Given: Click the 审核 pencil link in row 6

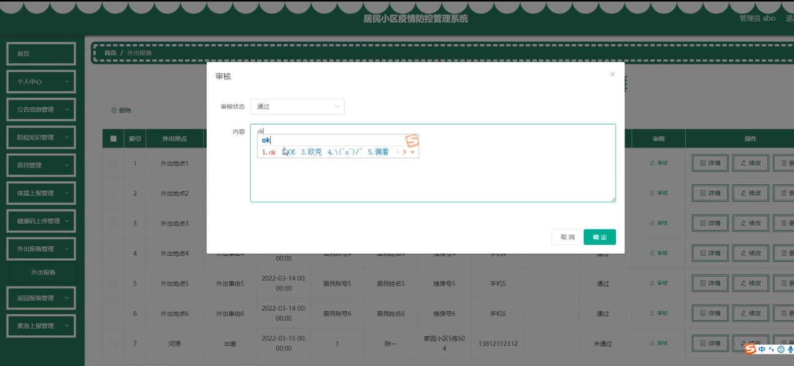Looking at the screenshot, I should (659, 313).
